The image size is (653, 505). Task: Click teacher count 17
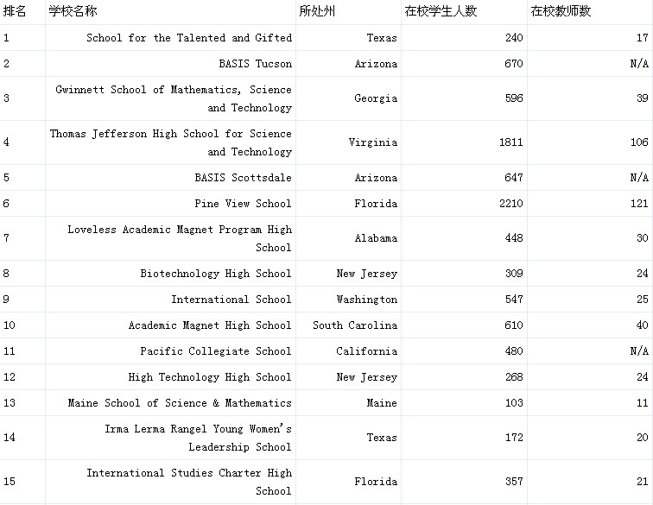coord(643,38)
